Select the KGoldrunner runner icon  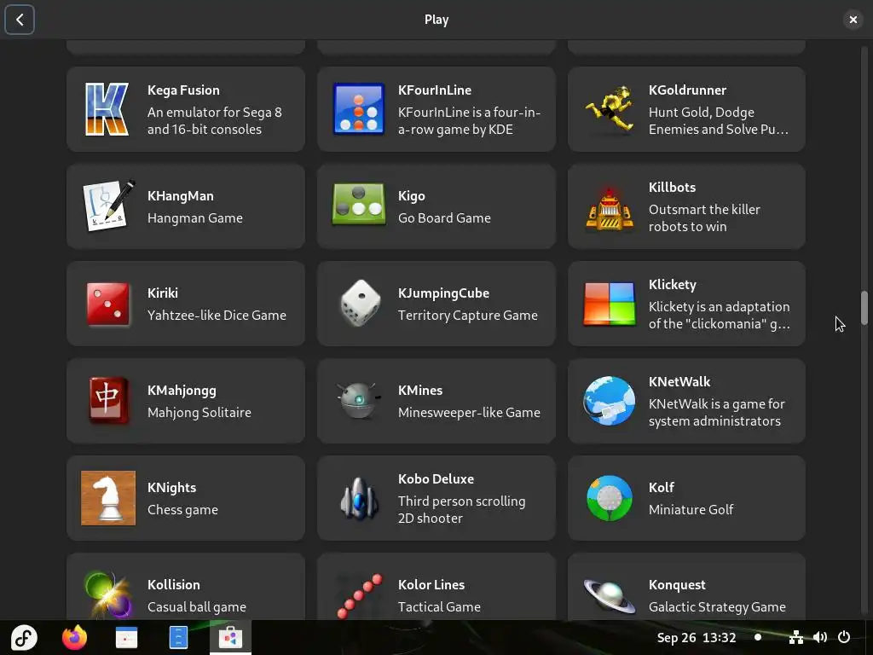coord(609,109)
